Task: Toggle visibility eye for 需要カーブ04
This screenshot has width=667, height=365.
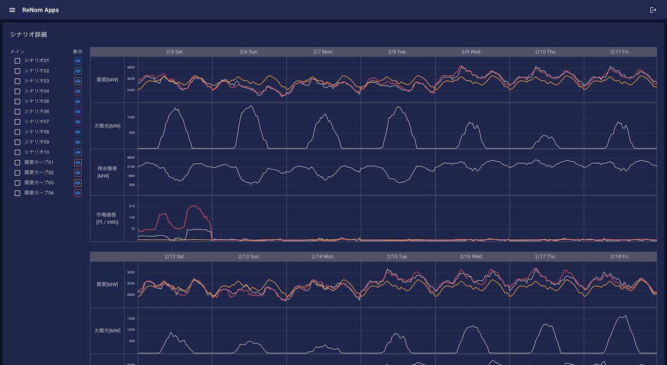Action: (x=77, y=193)
